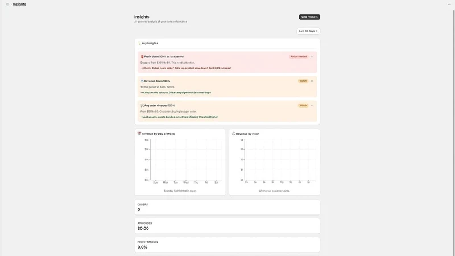The height and width of the screenshot is (256, 455).
Task: Click '$0 this period vs $5112 before' text
Action: 158,87
